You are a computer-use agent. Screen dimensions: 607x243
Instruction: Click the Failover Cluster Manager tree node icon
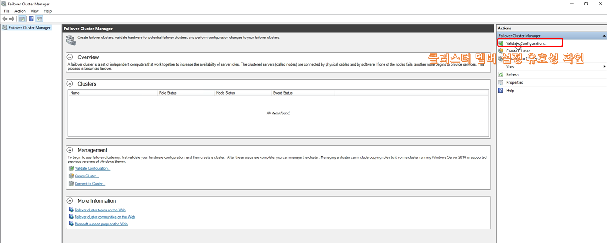[5, 28]
